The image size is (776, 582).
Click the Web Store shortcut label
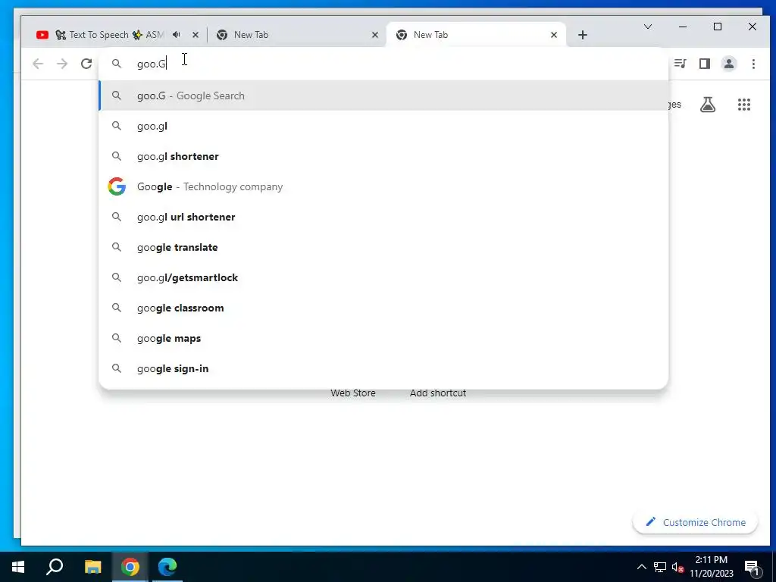353,393
